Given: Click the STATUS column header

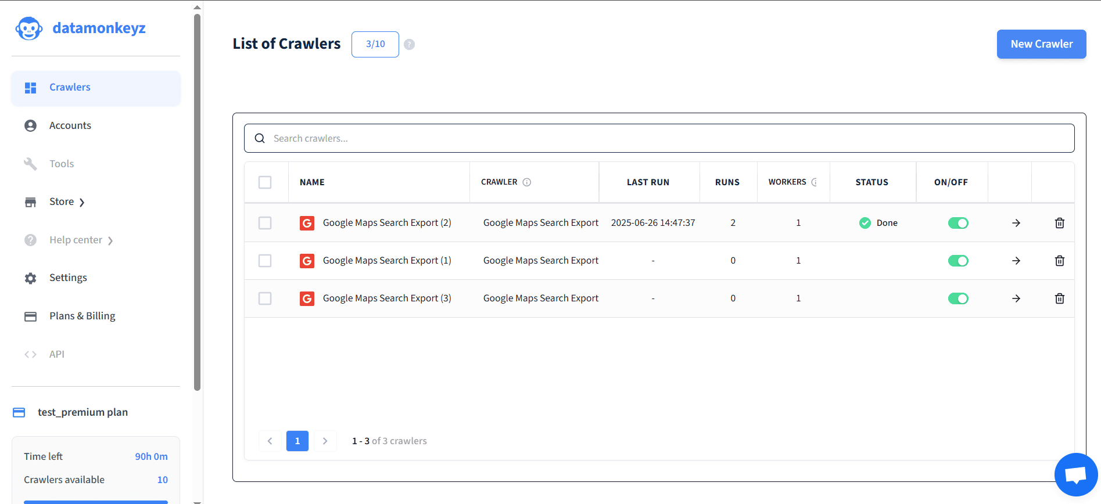Looking at the screenshot, I should click(x=872, y=182).
